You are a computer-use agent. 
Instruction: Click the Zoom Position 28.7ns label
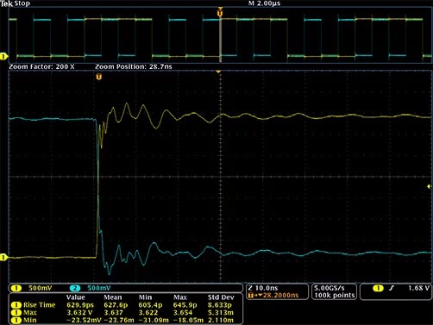[134, 66]
